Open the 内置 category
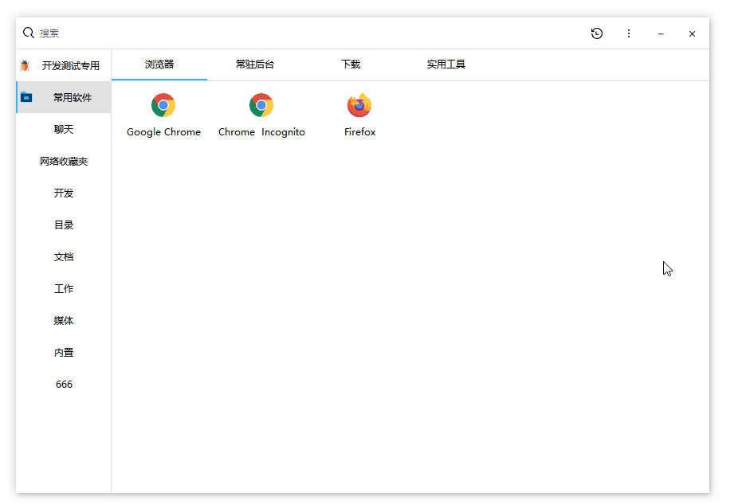The height and width of the screenshot is (504, 738). (64, 353)
